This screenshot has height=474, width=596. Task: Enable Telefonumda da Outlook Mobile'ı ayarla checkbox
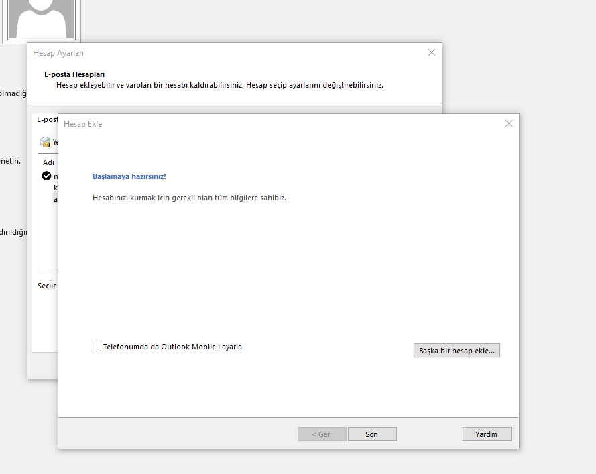(97, 347)
